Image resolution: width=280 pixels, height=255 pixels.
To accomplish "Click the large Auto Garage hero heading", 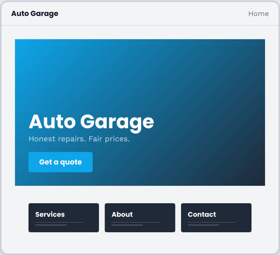I will point(91,123).
